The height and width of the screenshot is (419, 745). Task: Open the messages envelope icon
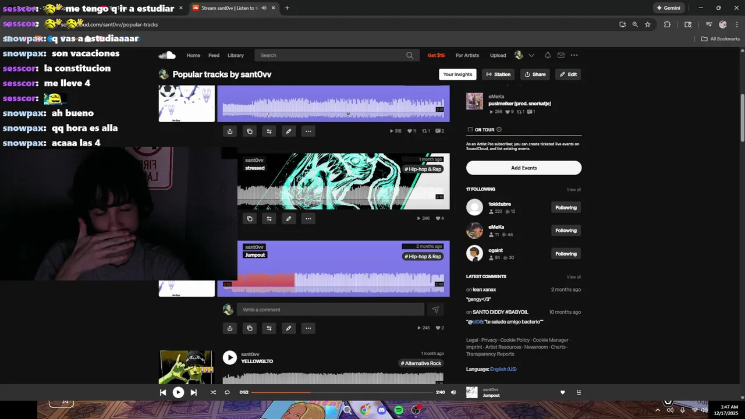[x=561, y=55]
